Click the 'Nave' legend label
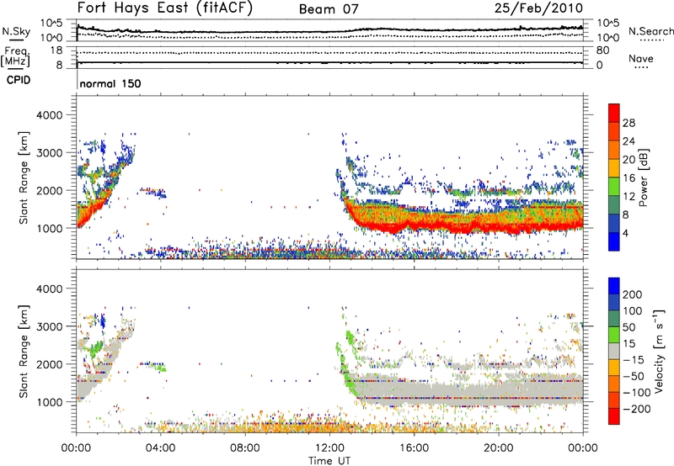 [641, 58]
